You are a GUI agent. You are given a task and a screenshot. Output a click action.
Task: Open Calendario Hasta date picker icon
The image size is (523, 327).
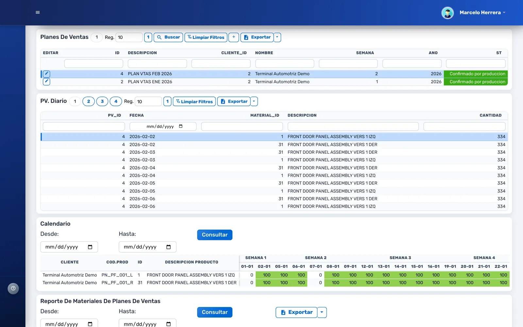(169, 247)
